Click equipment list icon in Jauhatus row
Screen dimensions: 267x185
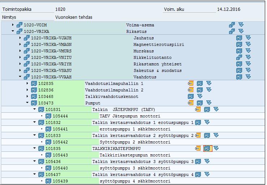(239, 38)
